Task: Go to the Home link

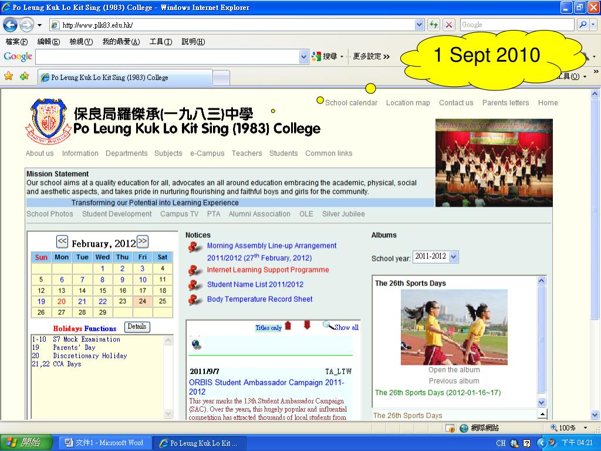Action: coord(548,103)
